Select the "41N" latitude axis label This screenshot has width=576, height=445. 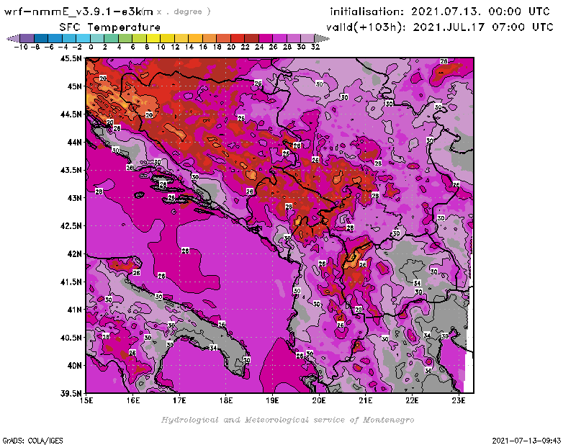click(75, 310)
